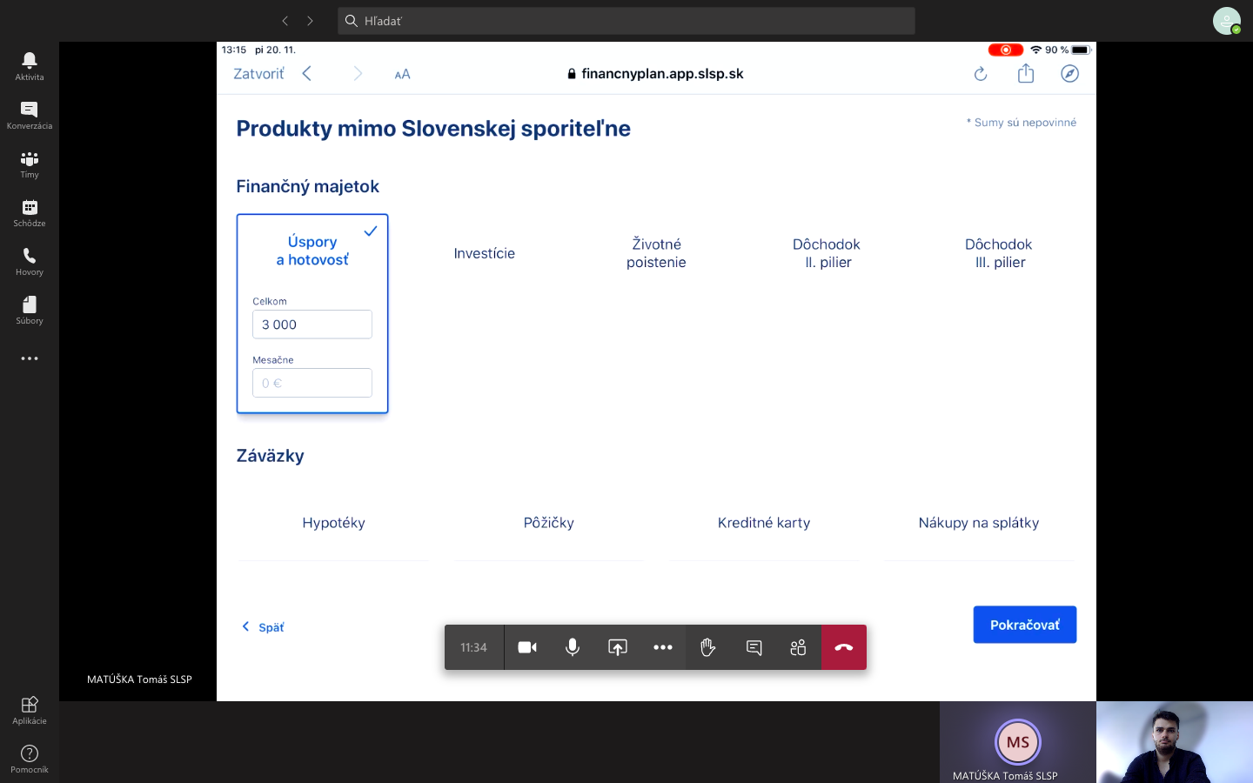The width and height of the screenshot is (1253, 783).
Task: Mute the microphone in call toolbar
Action: tap(573, 647)
